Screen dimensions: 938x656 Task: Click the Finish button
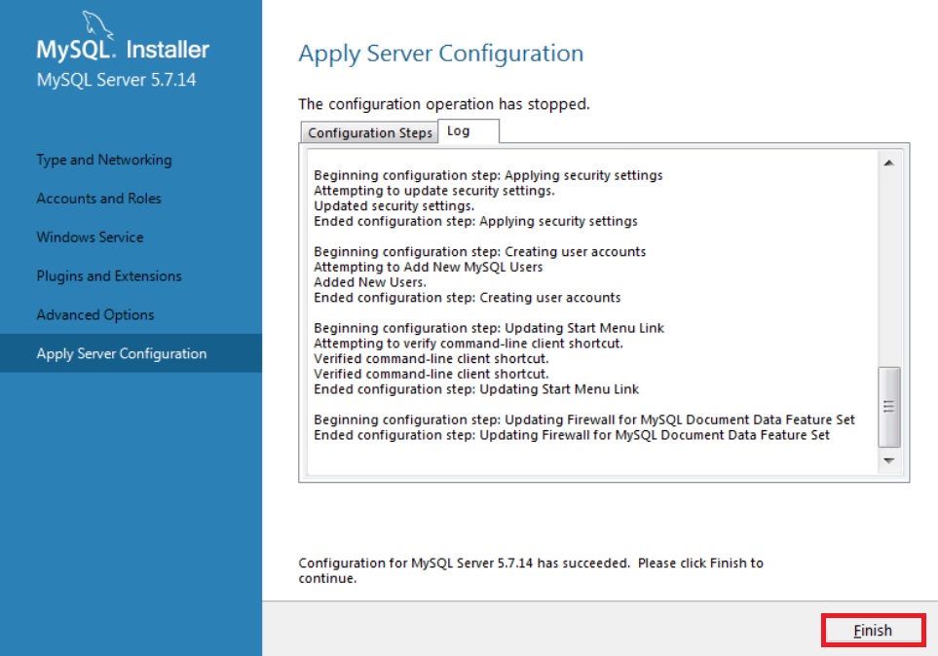pyautogui.click(x=873, y=631)
